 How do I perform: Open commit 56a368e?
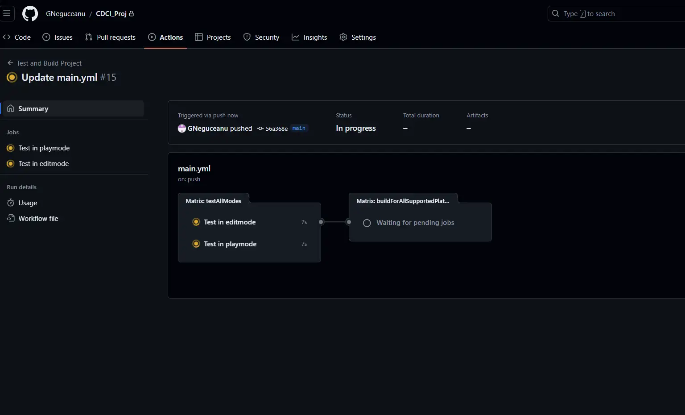point(276,129)
